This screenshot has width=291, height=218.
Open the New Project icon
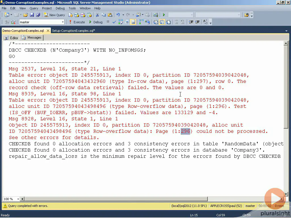tap(7, 15)
